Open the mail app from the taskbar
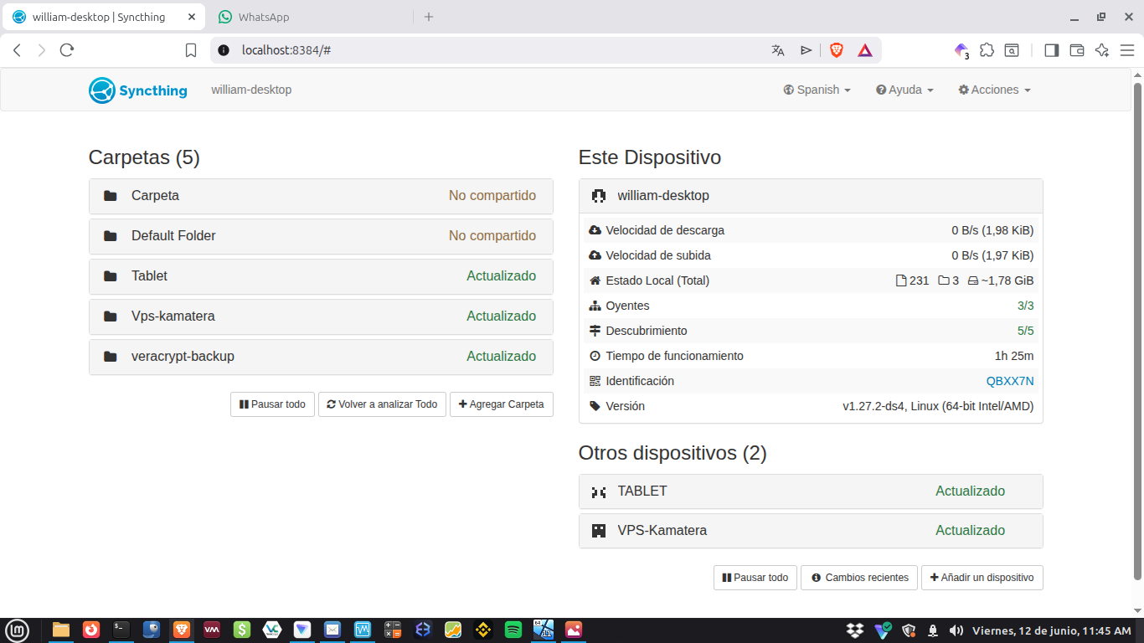The image size is (1144, 643). coord(332,630)
